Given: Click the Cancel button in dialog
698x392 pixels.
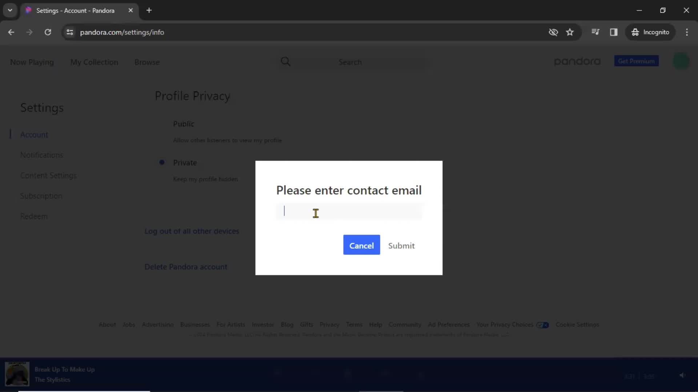Looking at the screenshot, I should (x=361, y=245).
